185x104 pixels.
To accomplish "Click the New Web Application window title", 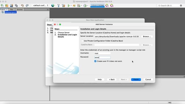I will [95, 20].
